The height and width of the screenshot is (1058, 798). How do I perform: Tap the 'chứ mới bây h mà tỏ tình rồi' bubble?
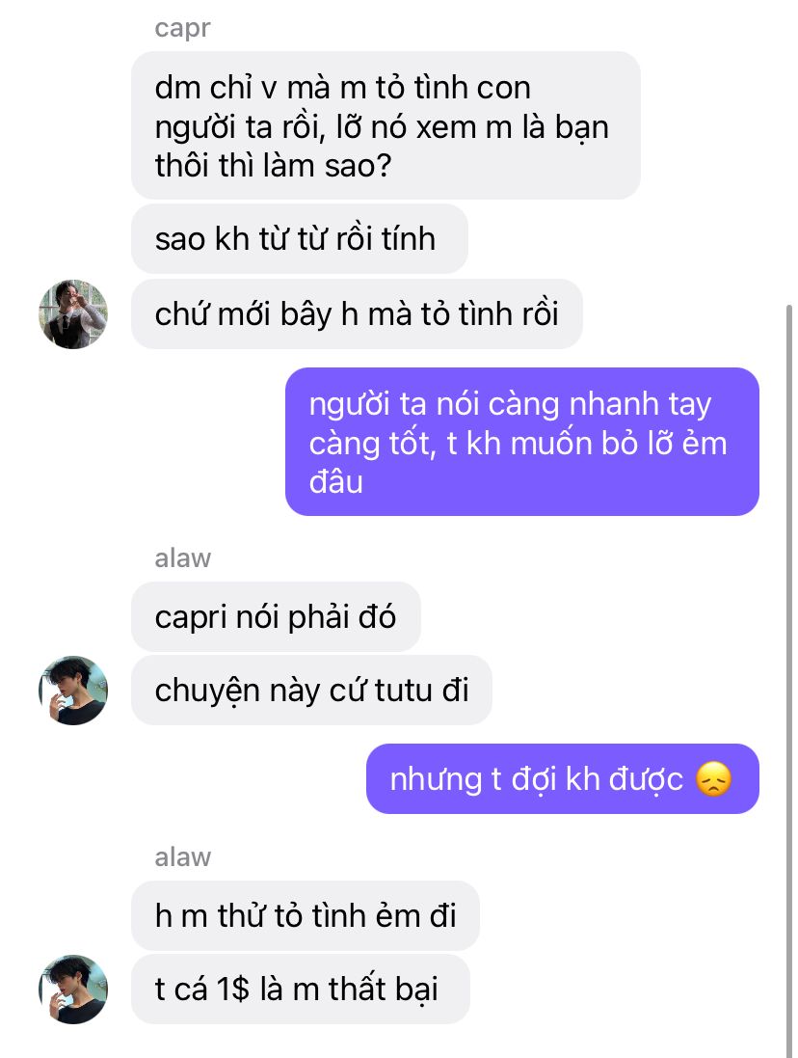point(357,314)
